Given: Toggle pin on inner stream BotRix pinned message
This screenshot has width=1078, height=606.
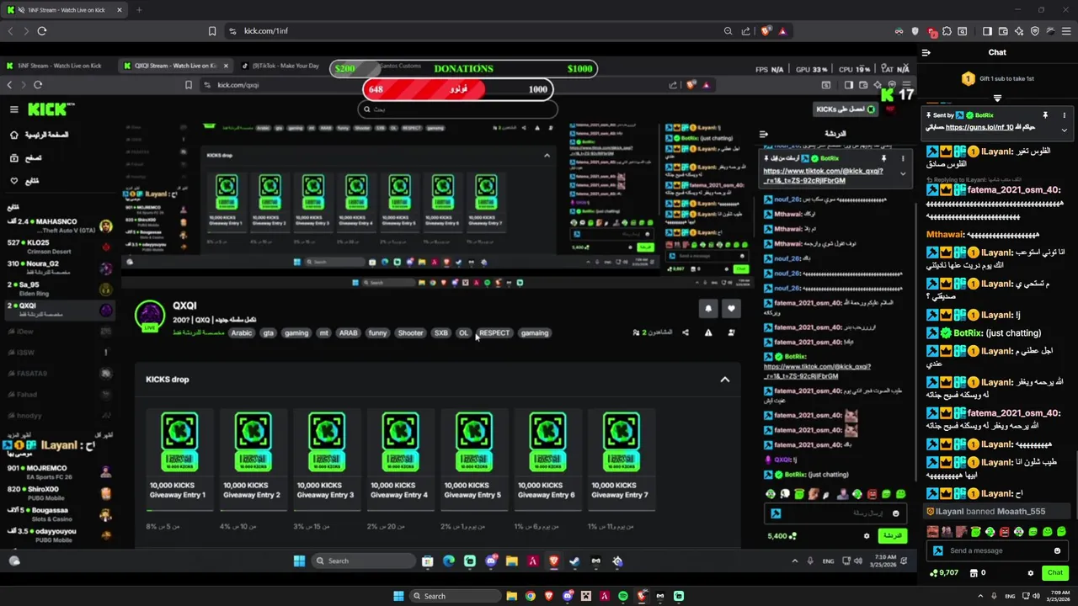Looking at the screenshot, I should coord(883,158).
